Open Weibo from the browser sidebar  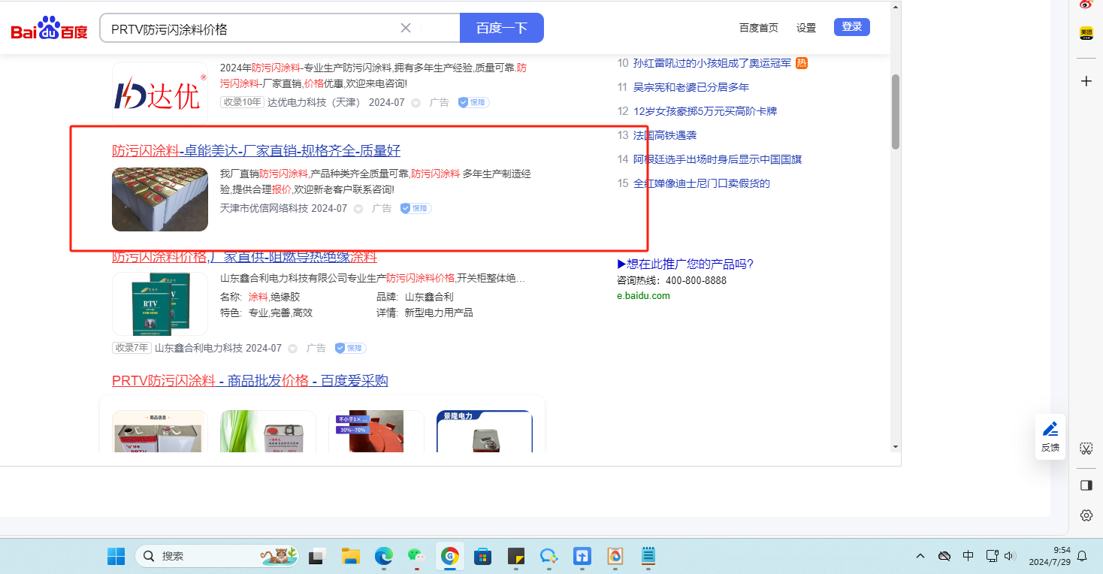[1086, 5]
